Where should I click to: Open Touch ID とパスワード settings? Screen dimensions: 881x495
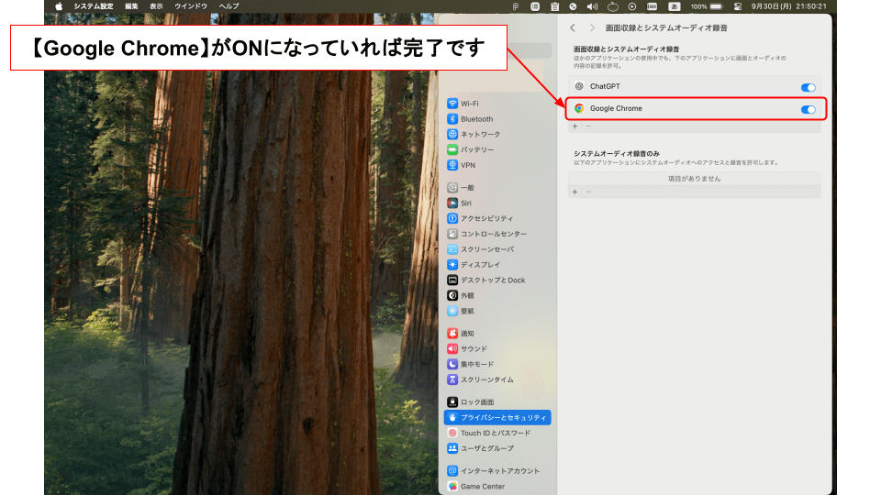pyautogui.click(x=495, y=433)
